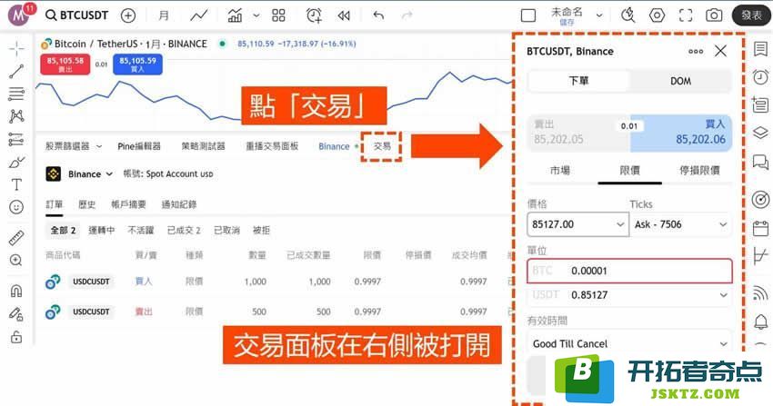Filter orders by 已取消 status

[x=226, y=231]
